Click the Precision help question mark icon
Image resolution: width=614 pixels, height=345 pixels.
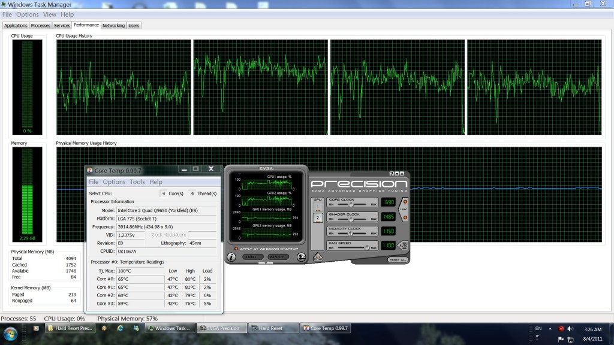click(x=391, y=174)
